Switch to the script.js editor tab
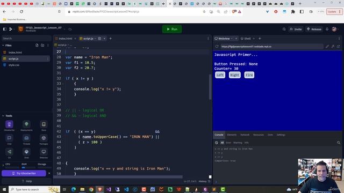The height and width of the screenshot is (193, 344). pyautogui.click(x=88, y=39)
